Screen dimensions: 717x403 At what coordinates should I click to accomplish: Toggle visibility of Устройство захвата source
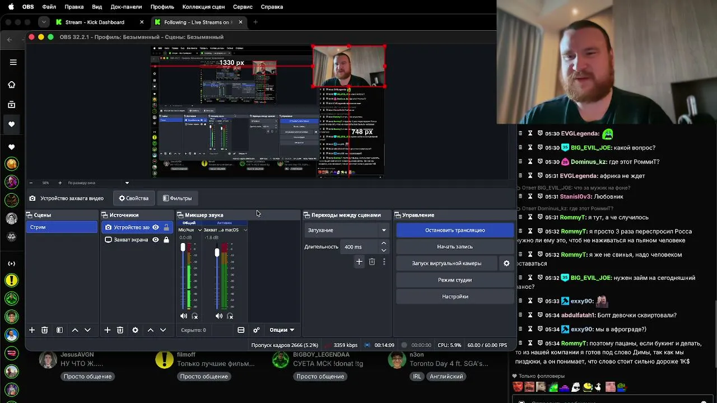[156, 227]
